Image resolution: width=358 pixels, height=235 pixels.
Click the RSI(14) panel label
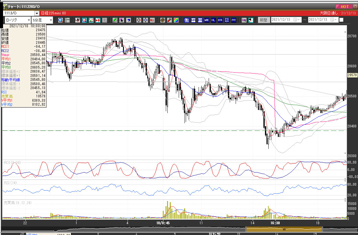point(10,183)
